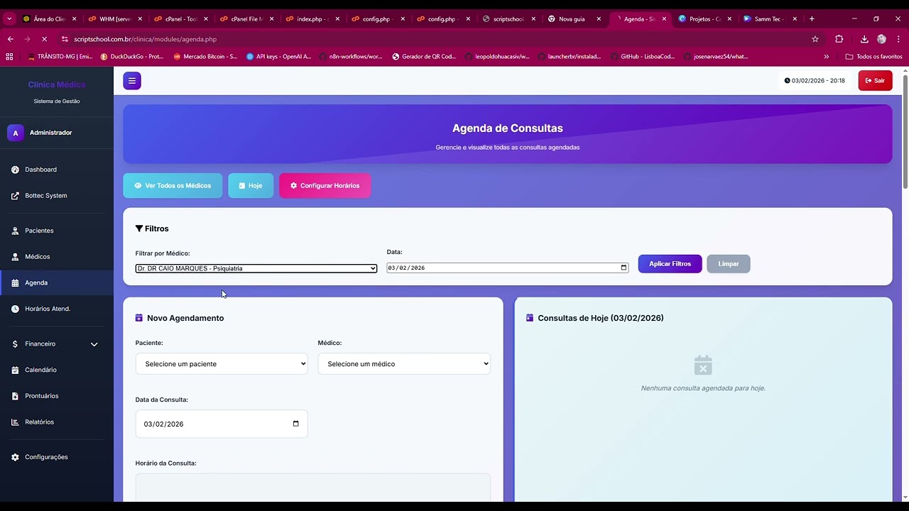
Task: Open Médicos section in sidebar
Action: (57, 257)
